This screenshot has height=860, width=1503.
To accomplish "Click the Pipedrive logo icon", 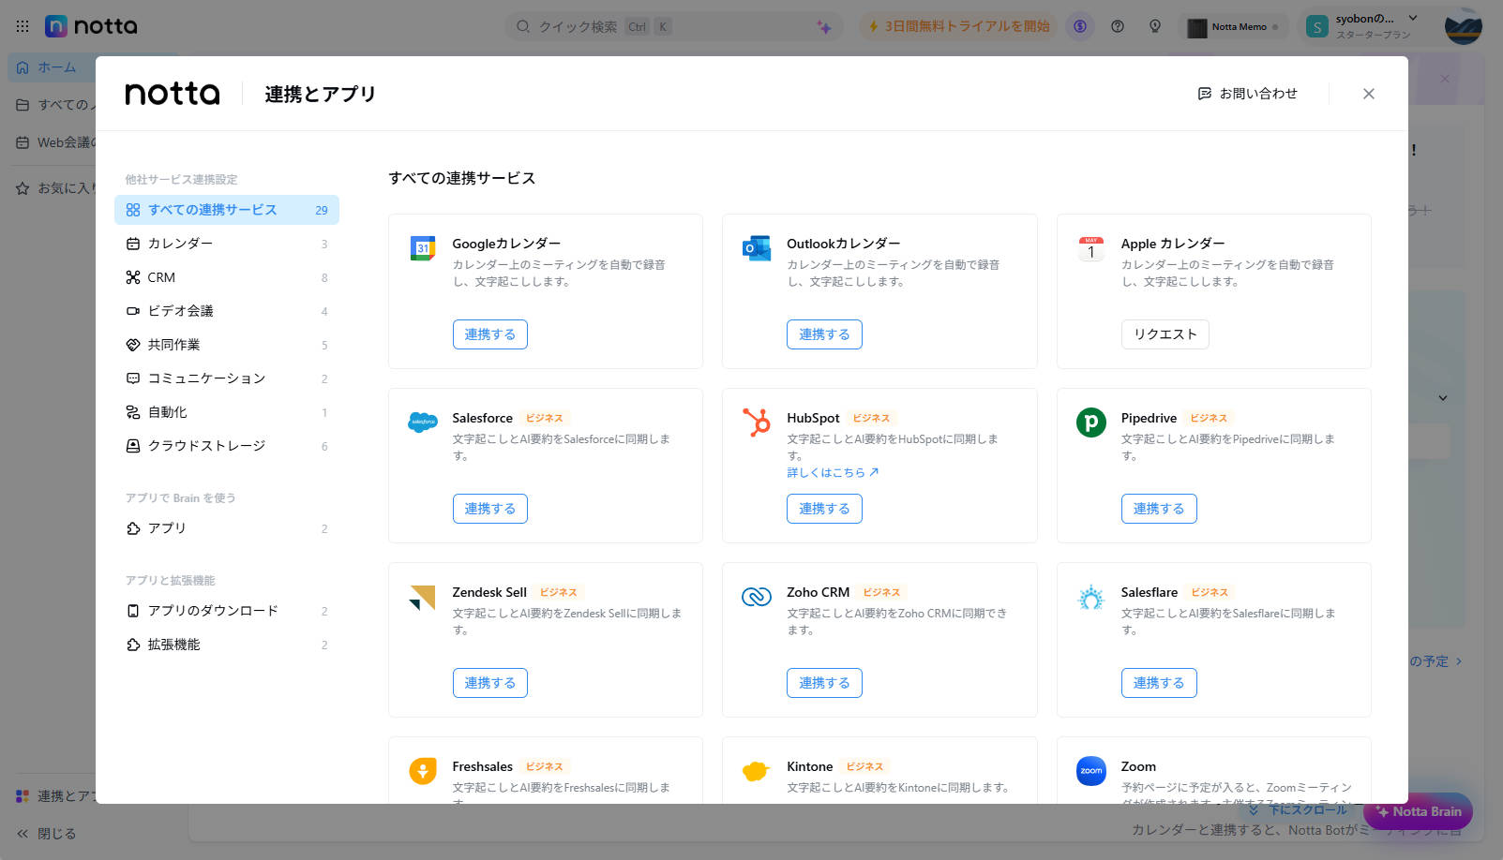I will click(x=1091, y=423).
